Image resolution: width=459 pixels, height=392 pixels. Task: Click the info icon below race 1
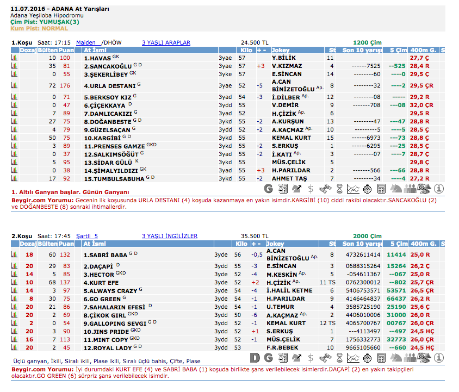coord(439,189)
